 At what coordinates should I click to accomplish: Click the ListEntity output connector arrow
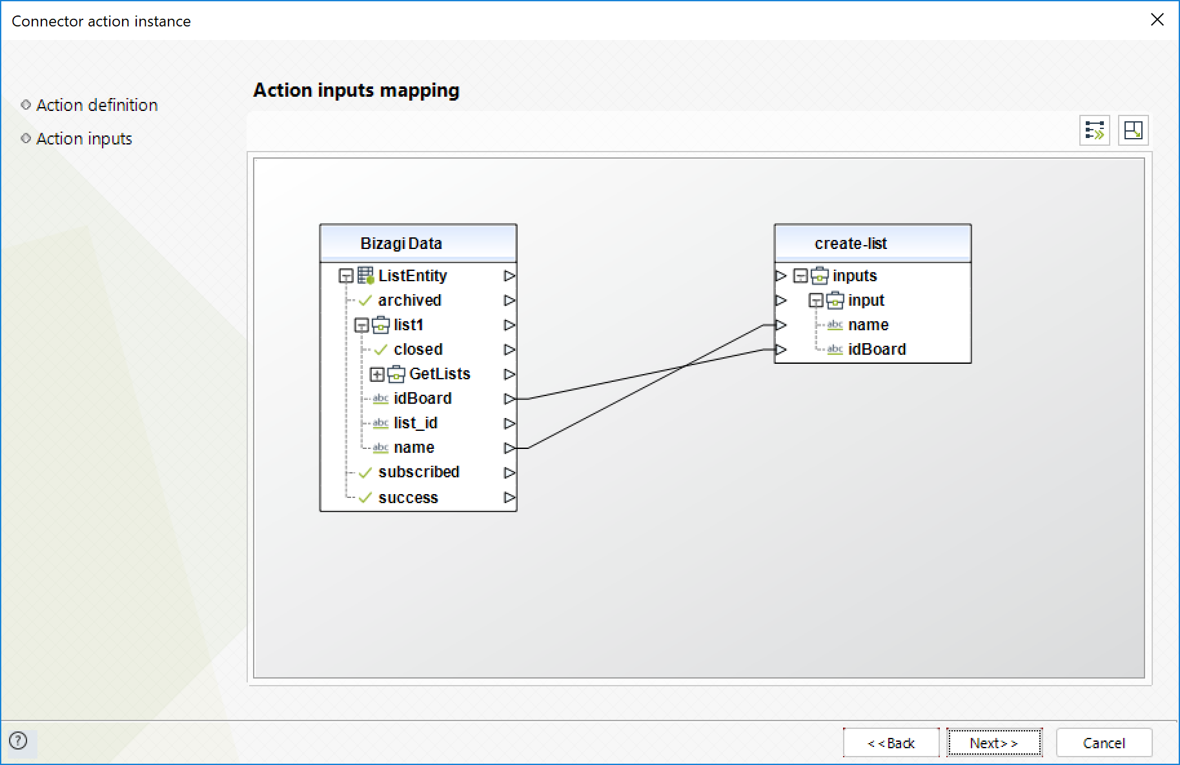[x=510, y=276]
